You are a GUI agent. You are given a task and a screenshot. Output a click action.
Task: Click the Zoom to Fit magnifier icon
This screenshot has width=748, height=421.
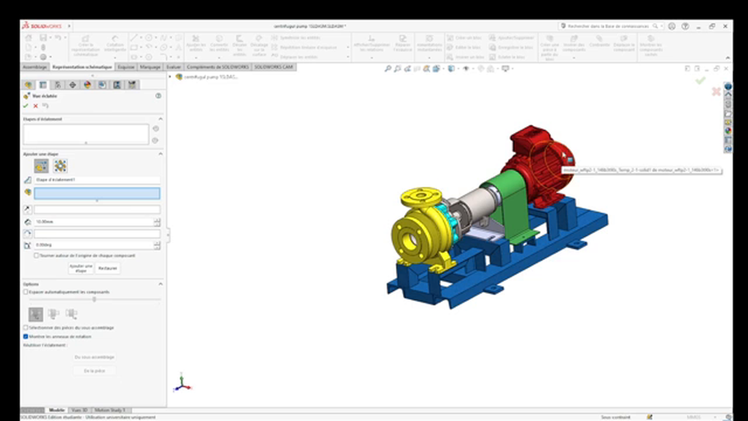tap(387, 68)
